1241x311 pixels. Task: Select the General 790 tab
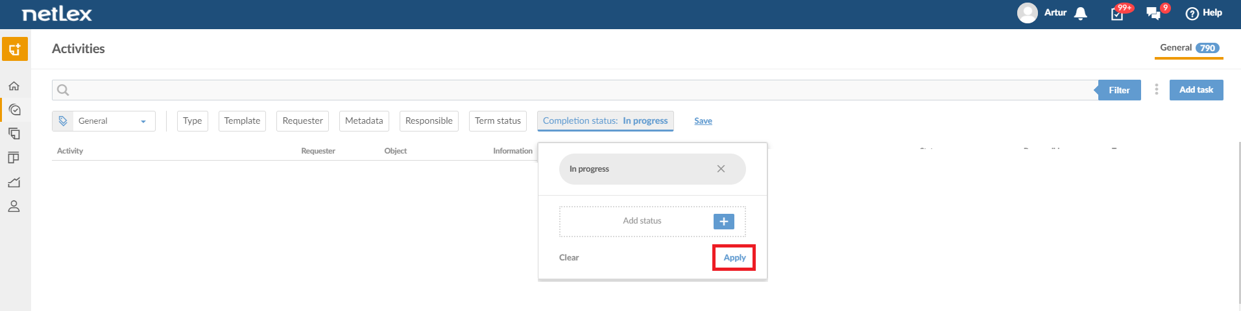pos(1189,48)
